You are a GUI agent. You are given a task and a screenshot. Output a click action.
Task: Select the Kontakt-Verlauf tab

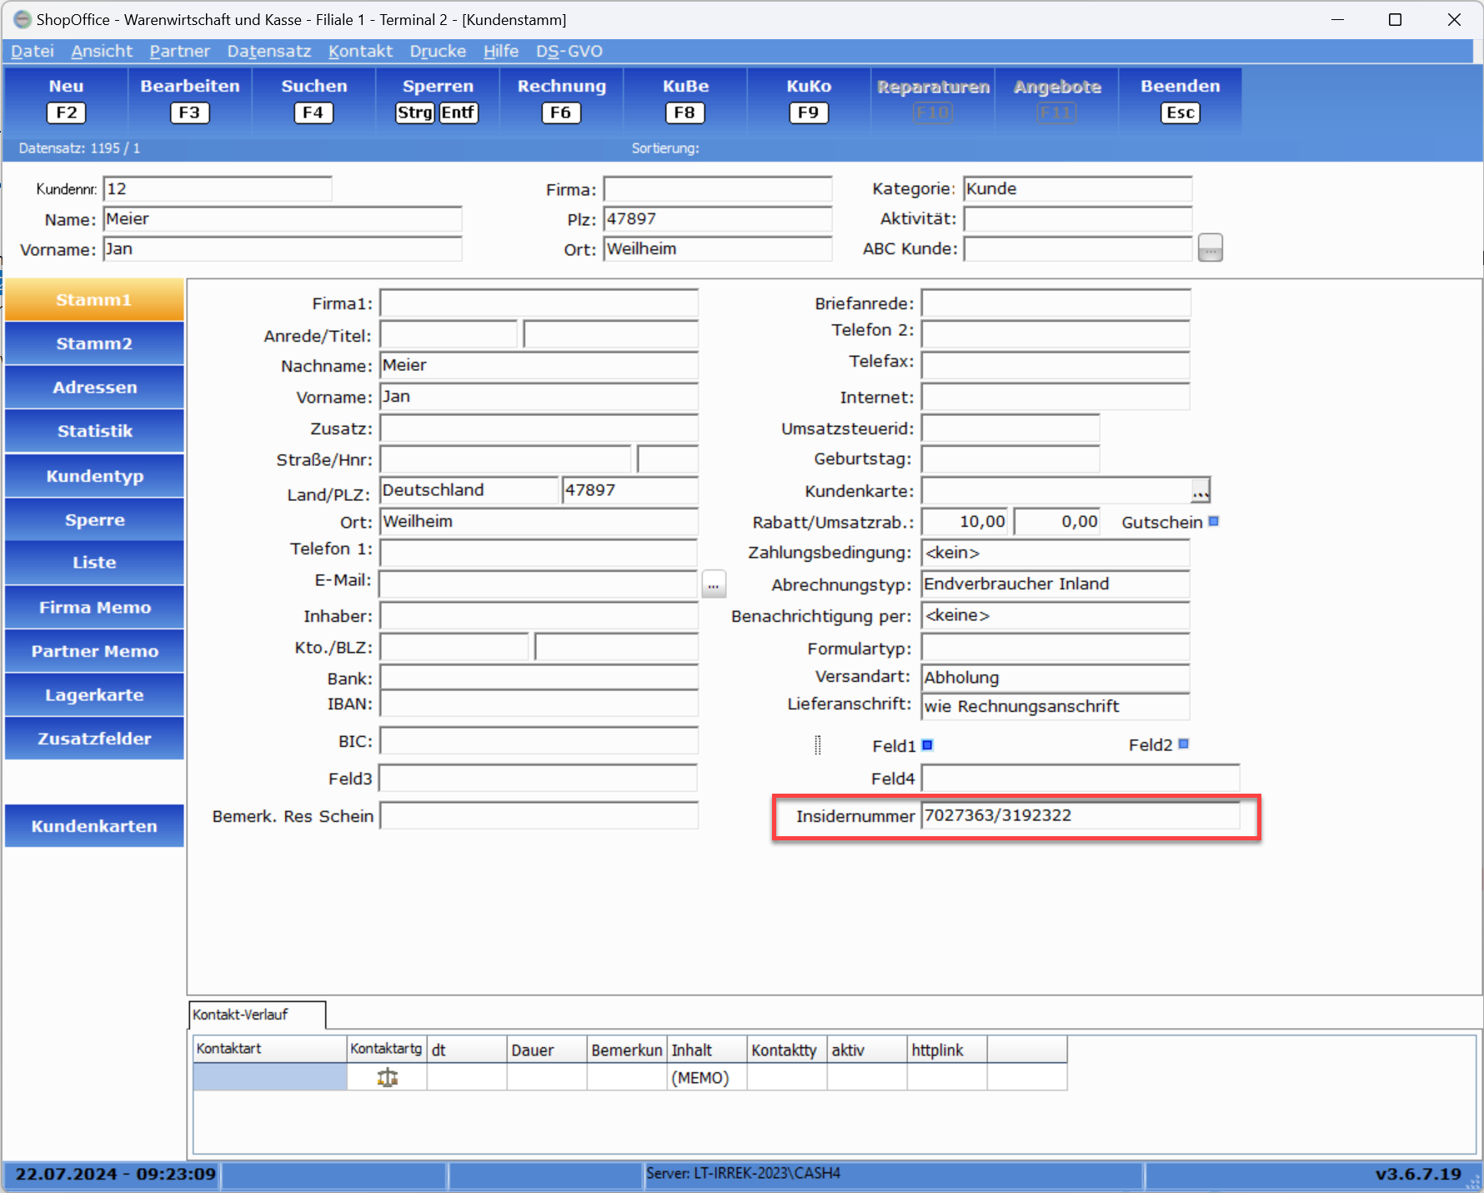tap(257, 1015)
